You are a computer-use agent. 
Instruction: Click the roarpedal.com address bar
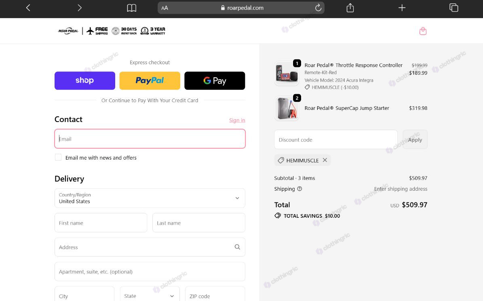tap(241, 8)
